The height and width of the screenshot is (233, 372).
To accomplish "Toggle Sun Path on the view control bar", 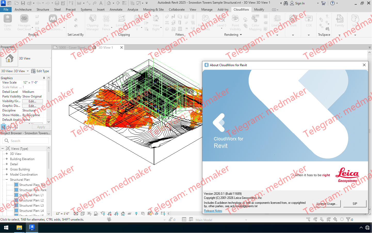I will tap(89, 214).
